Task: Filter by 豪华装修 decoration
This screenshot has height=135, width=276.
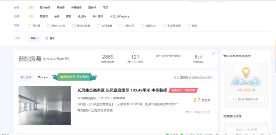Action: tap(45, 7)
